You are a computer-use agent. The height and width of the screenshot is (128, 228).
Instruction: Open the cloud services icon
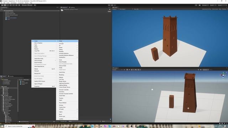[x=199, y=5]
